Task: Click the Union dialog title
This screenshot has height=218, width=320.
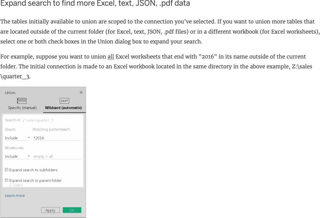Action: (x=10, y=93)
